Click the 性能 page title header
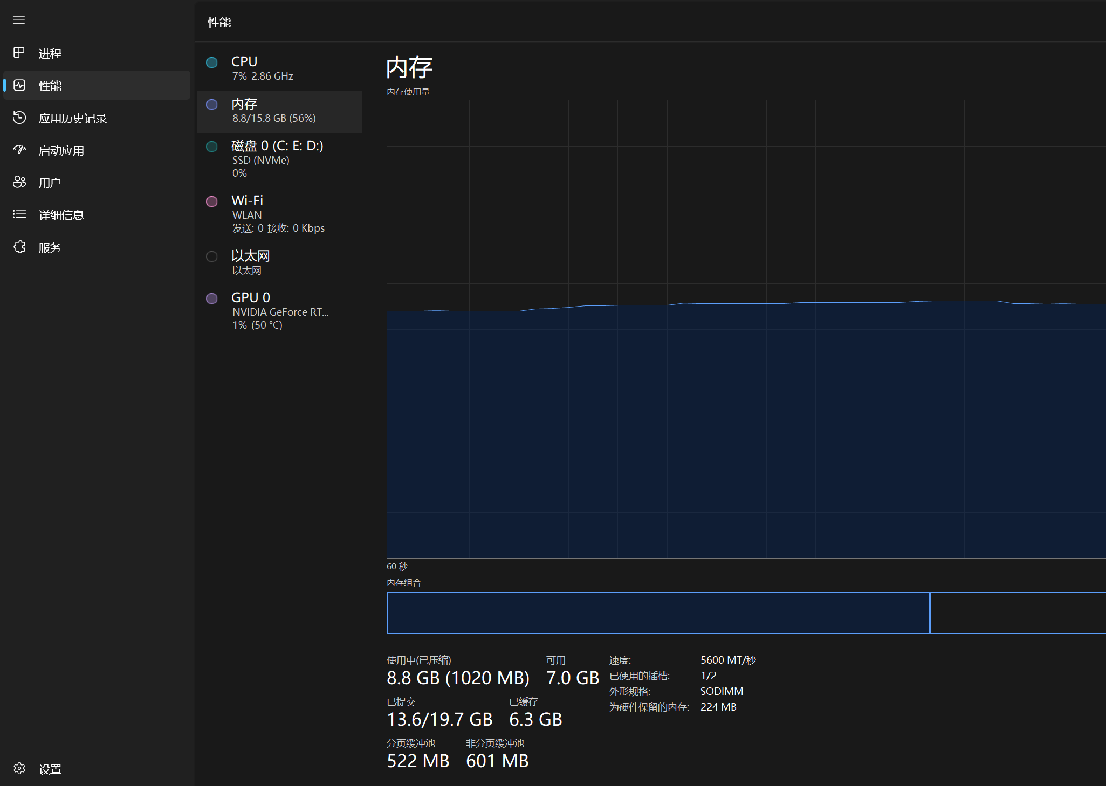Image resolution: width=1106 pixels, height=786 pixels. [219, 23]
